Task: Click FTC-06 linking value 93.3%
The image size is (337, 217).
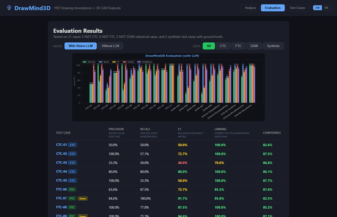Action: (219, 190)
